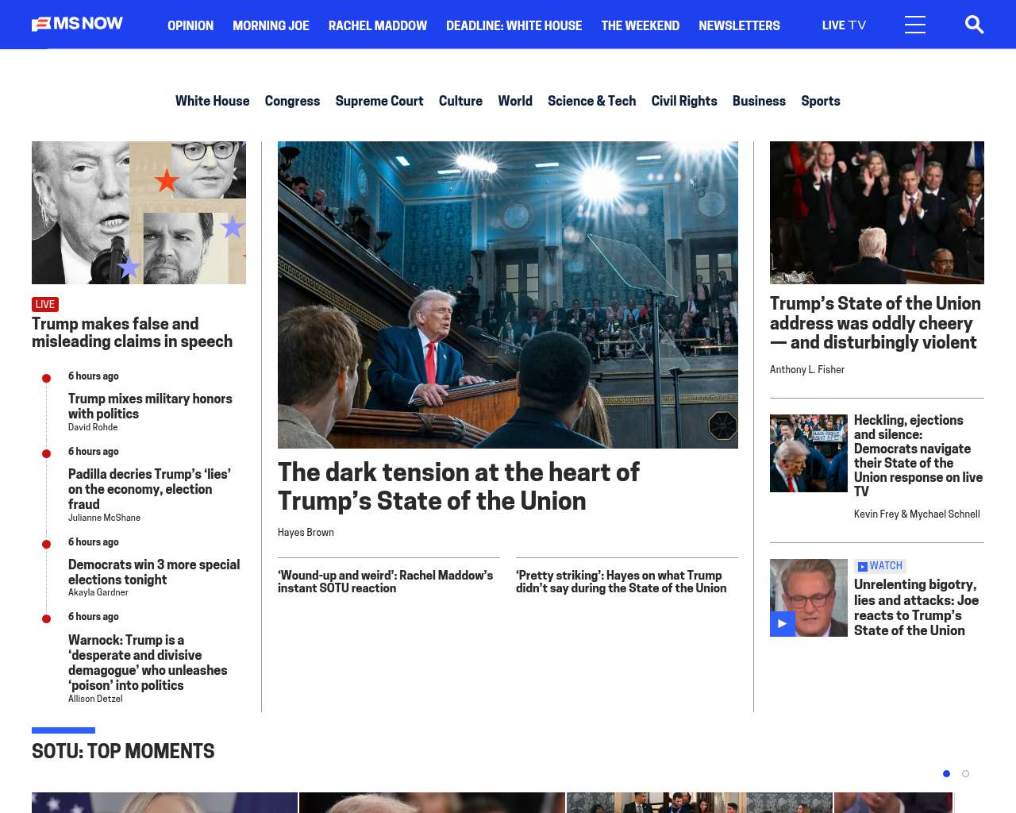Click the WATCH video badge
Screen dimensions: 1016x813
tap(880, 566)
